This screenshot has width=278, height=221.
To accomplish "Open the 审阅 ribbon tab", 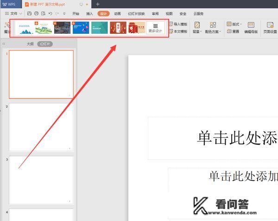I will coord(155,13).
